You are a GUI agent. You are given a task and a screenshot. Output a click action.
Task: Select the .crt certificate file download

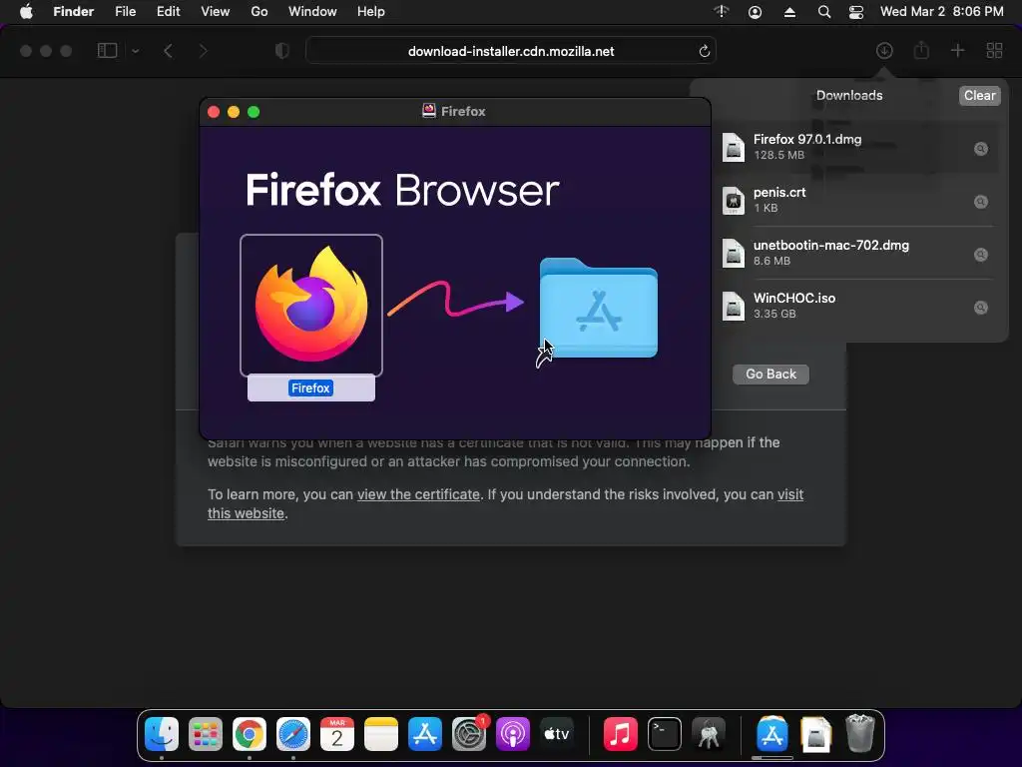[856, 200]
